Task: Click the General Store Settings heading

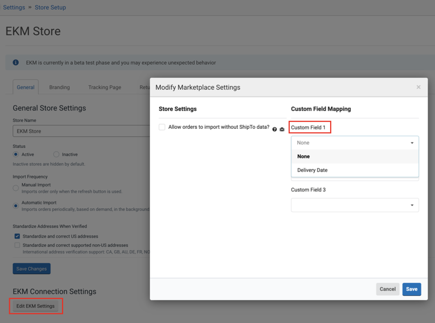Action: click(49, 108)
